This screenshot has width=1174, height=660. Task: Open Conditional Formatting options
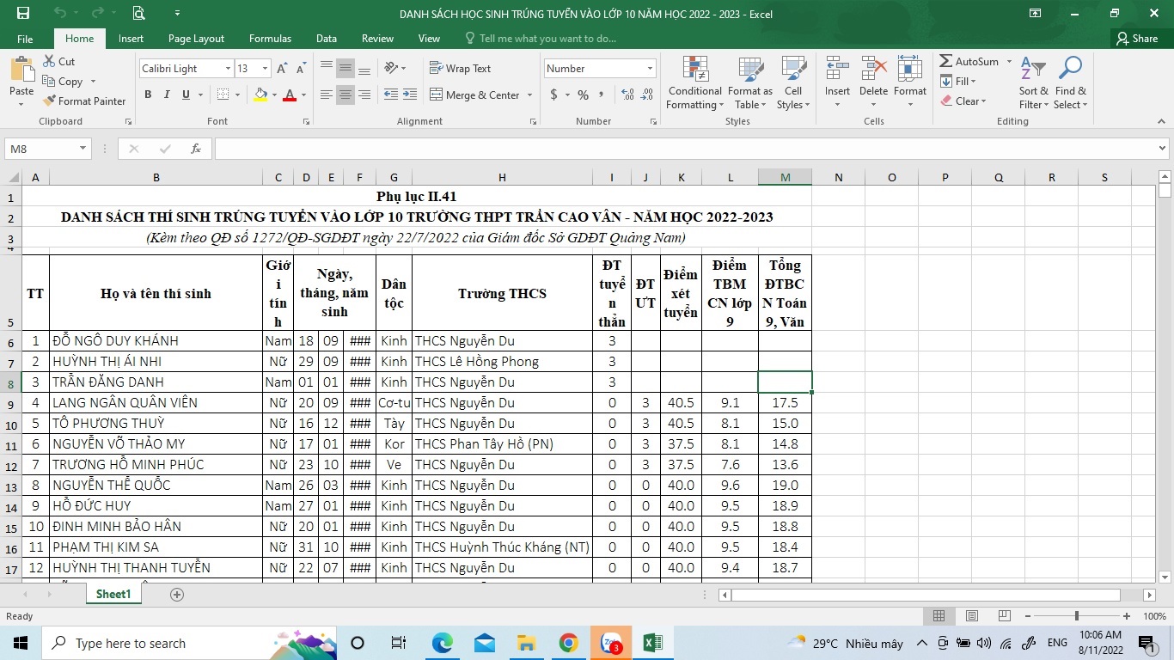[694, 83]
